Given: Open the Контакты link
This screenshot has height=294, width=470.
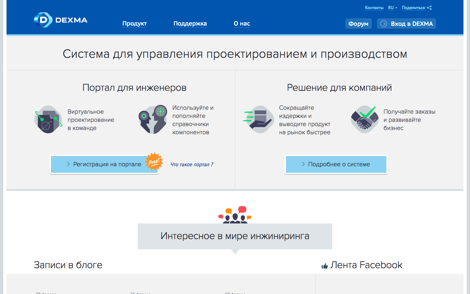Looking at the screenshot, I should pyautogui.click(x=374, y=8).
